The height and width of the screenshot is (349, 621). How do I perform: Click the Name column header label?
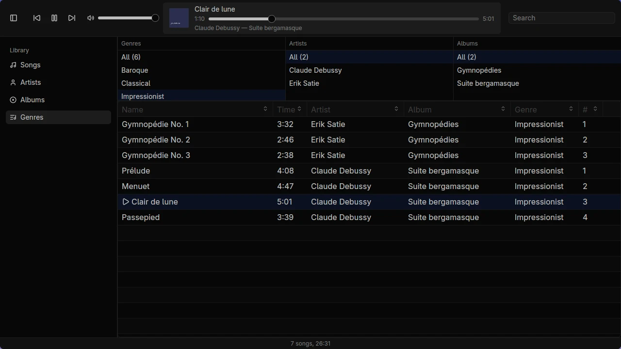pos(132,110)
